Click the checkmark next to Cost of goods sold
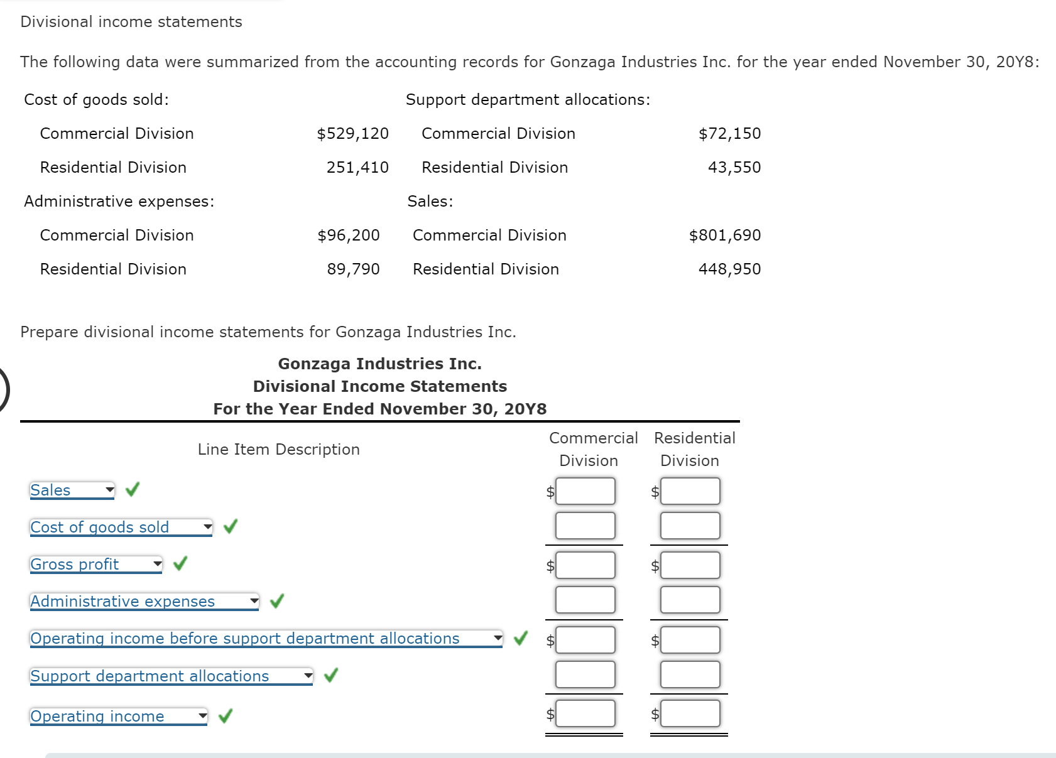This screenshot has width=1056, height=758. (231, 527)
